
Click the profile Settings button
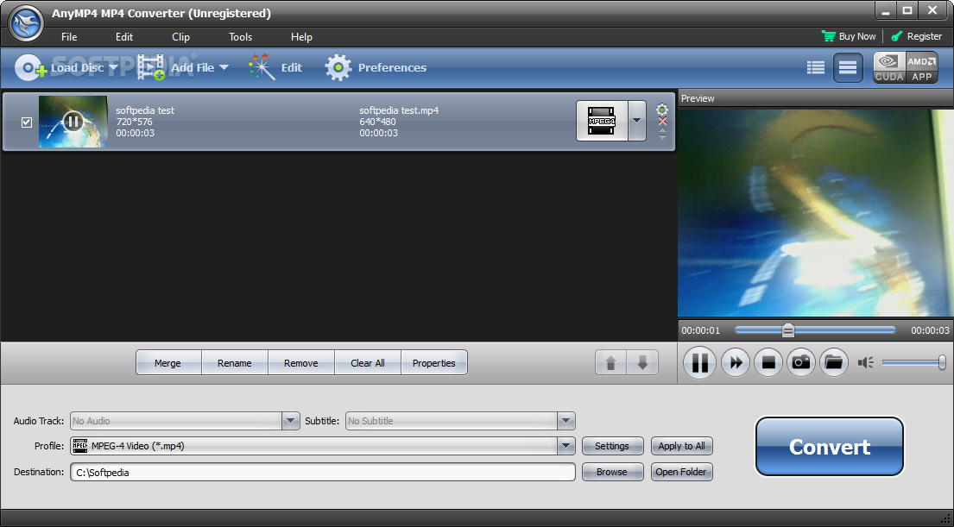click(612, 446)
